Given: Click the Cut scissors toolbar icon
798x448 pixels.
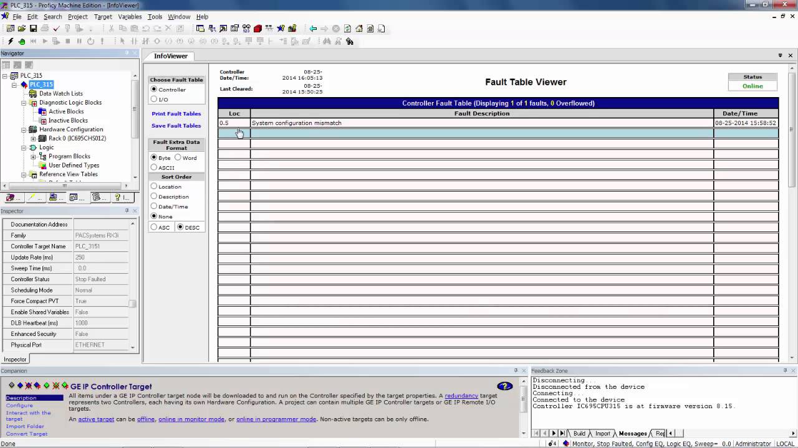Looking at the screenshot, I should 111,29.
